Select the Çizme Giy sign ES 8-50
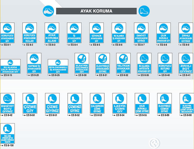 (x=30, y=103)
